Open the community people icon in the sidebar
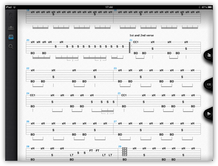The image size is (218, 166). pyautogui.click(x=11, y=28)
